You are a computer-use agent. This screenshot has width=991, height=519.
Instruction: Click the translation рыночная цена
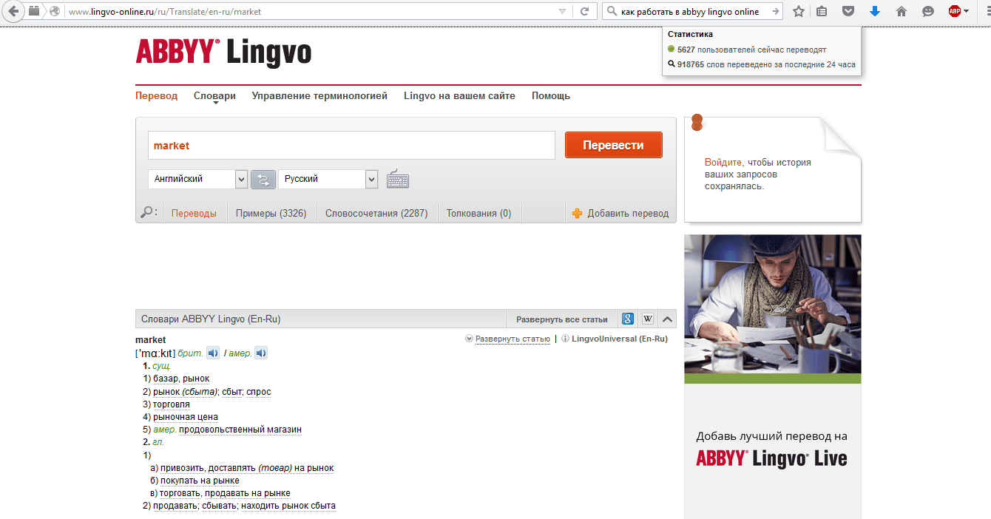coord(186,417)
